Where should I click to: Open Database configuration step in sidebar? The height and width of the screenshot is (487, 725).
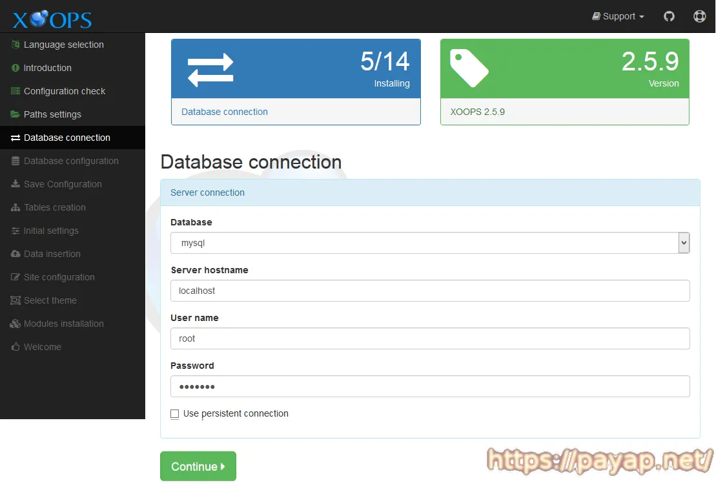coord(71,161)
